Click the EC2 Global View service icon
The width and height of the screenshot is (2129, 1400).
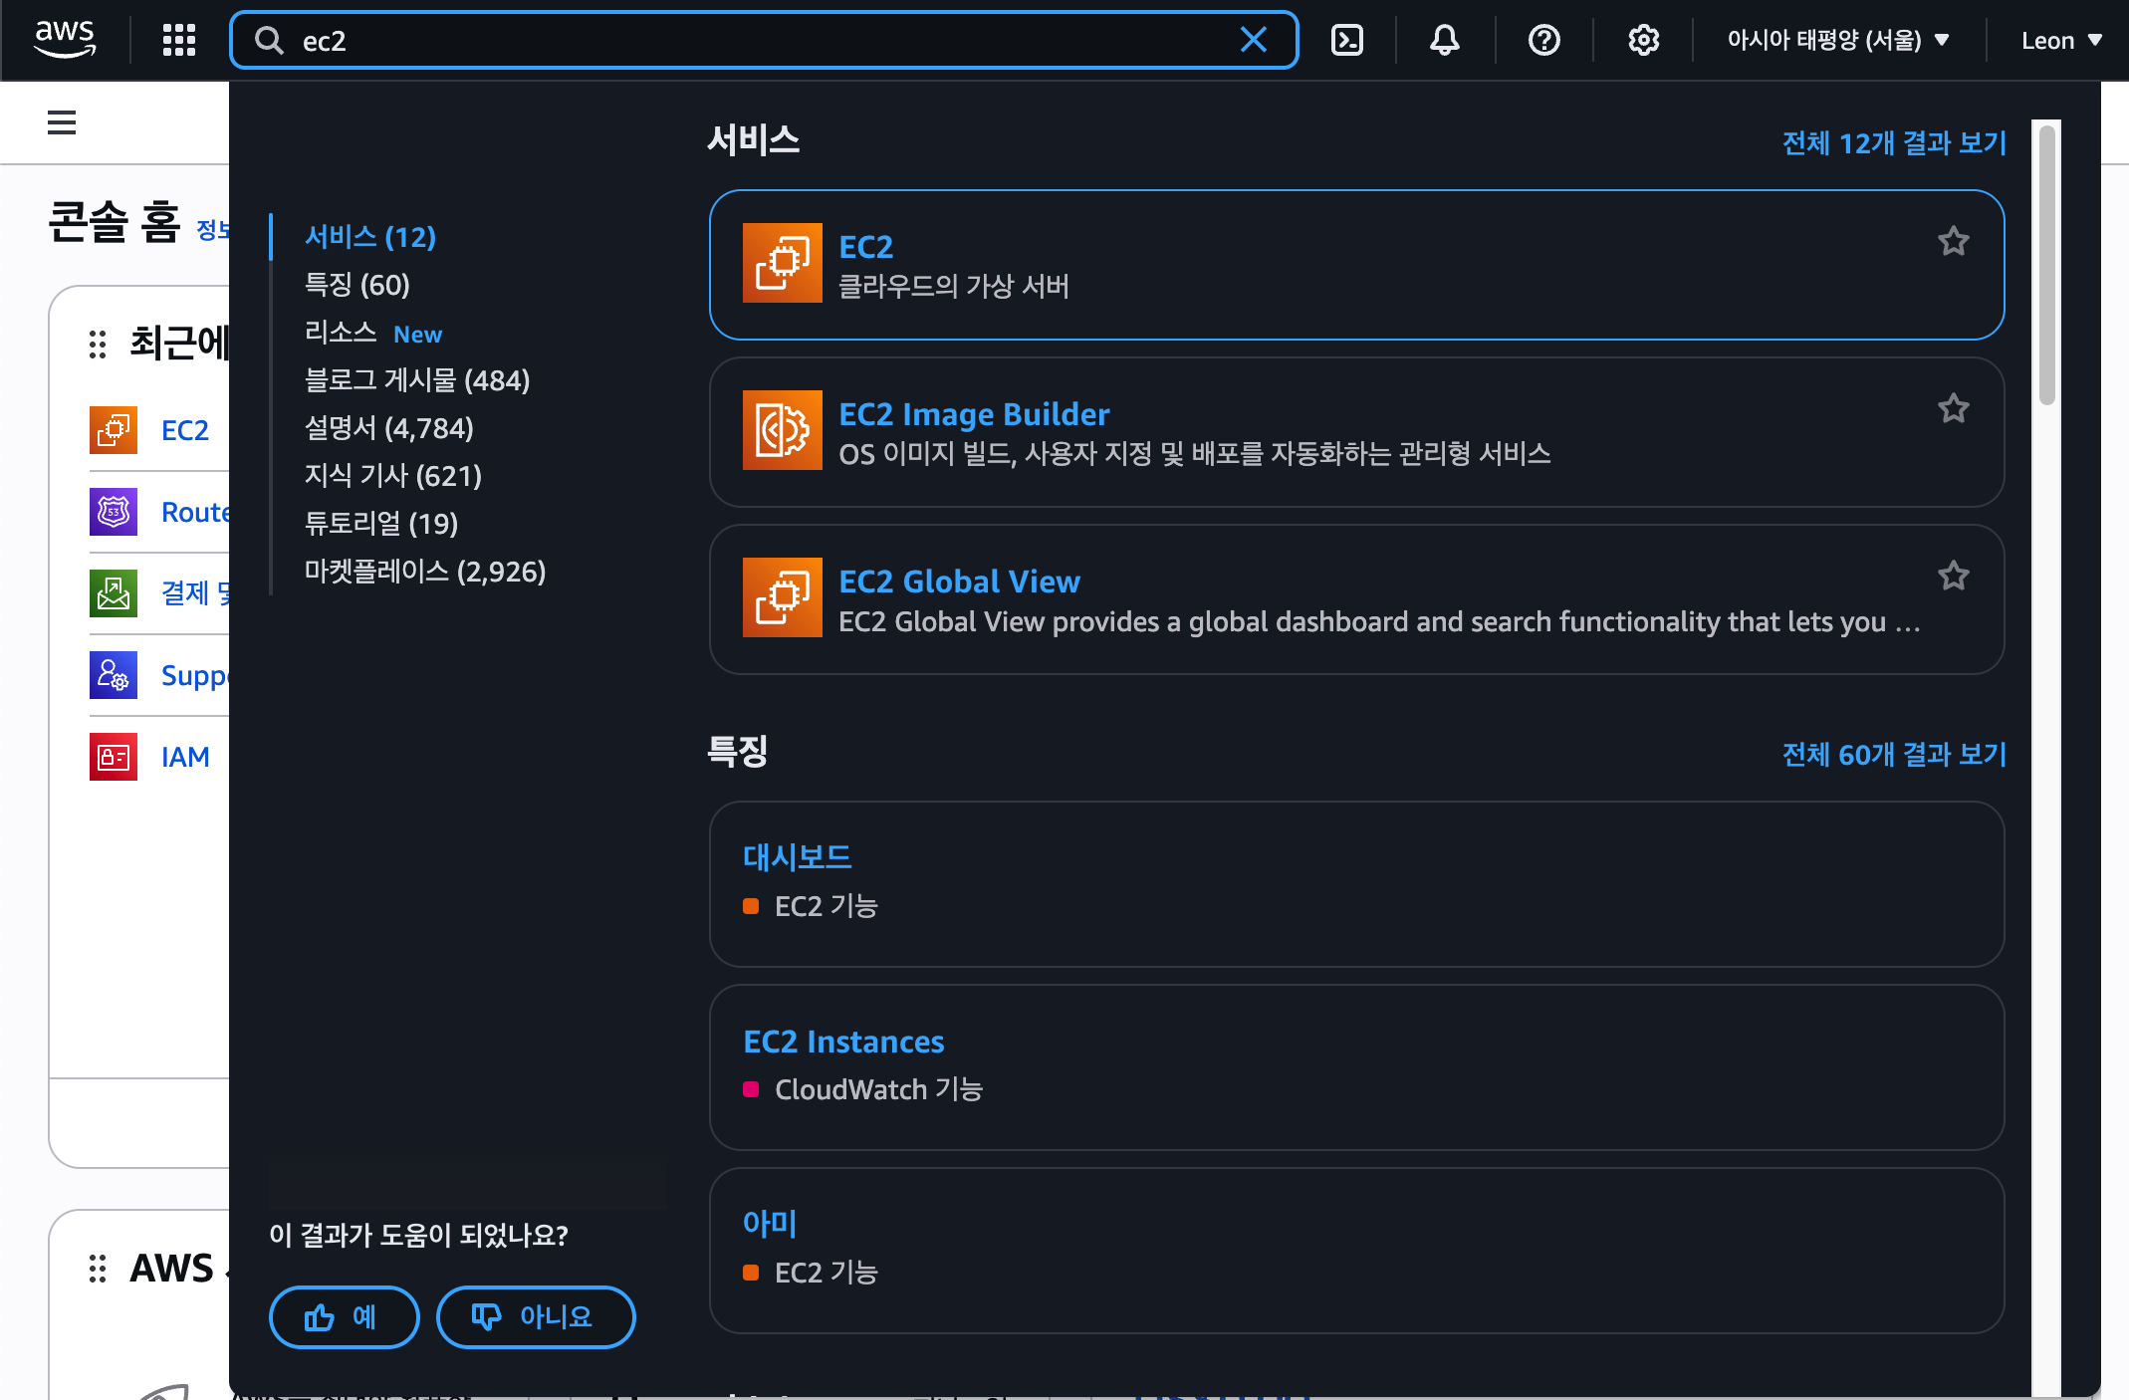(x=782, y=597)
